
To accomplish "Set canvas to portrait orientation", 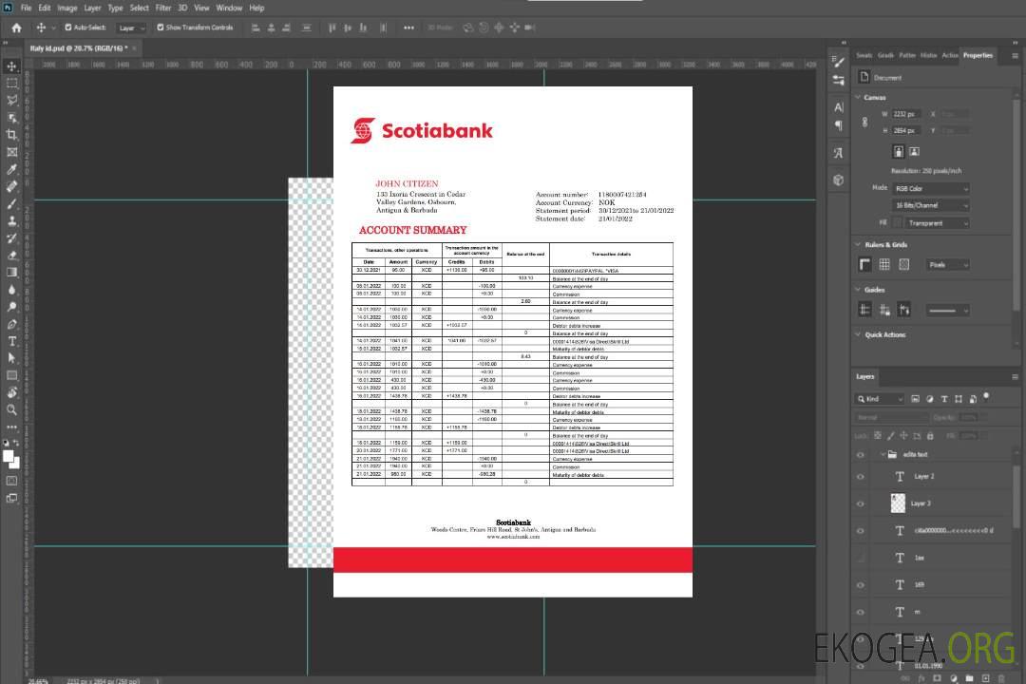I will 899,152.
